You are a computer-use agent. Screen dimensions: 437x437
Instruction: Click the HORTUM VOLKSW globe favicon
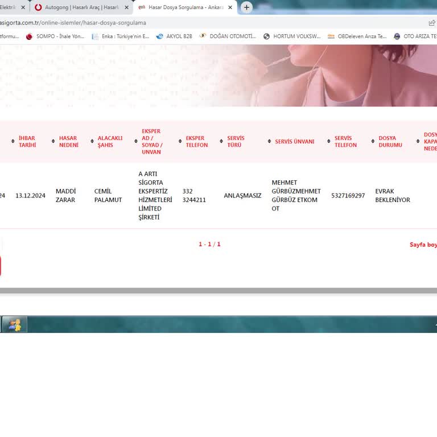click(x=266, y=36)
